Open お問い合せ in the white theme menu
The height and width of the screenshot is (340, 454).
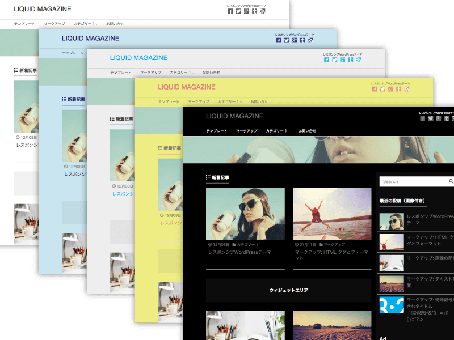click(x=115, y=24)
